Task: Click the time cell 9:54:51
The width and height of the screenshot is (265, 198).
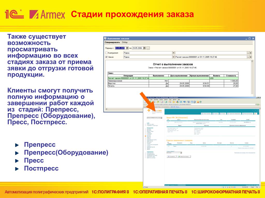Action: (200, 83)
